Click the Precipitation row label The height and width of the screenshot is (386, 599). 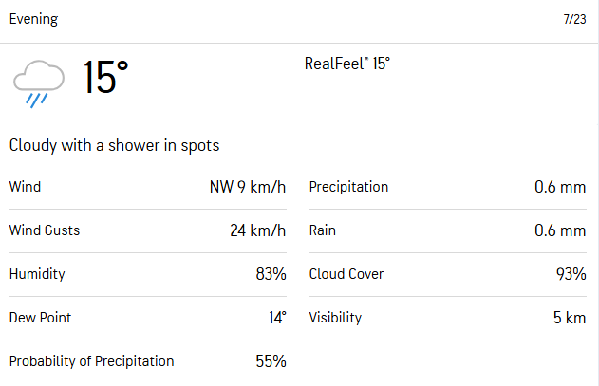tap(348, 187)
